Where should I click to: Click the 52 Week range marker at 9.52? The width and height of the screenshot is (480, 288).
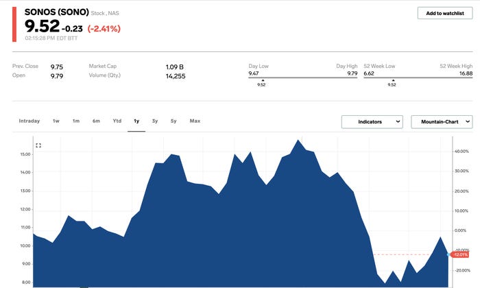click(392, 83)
